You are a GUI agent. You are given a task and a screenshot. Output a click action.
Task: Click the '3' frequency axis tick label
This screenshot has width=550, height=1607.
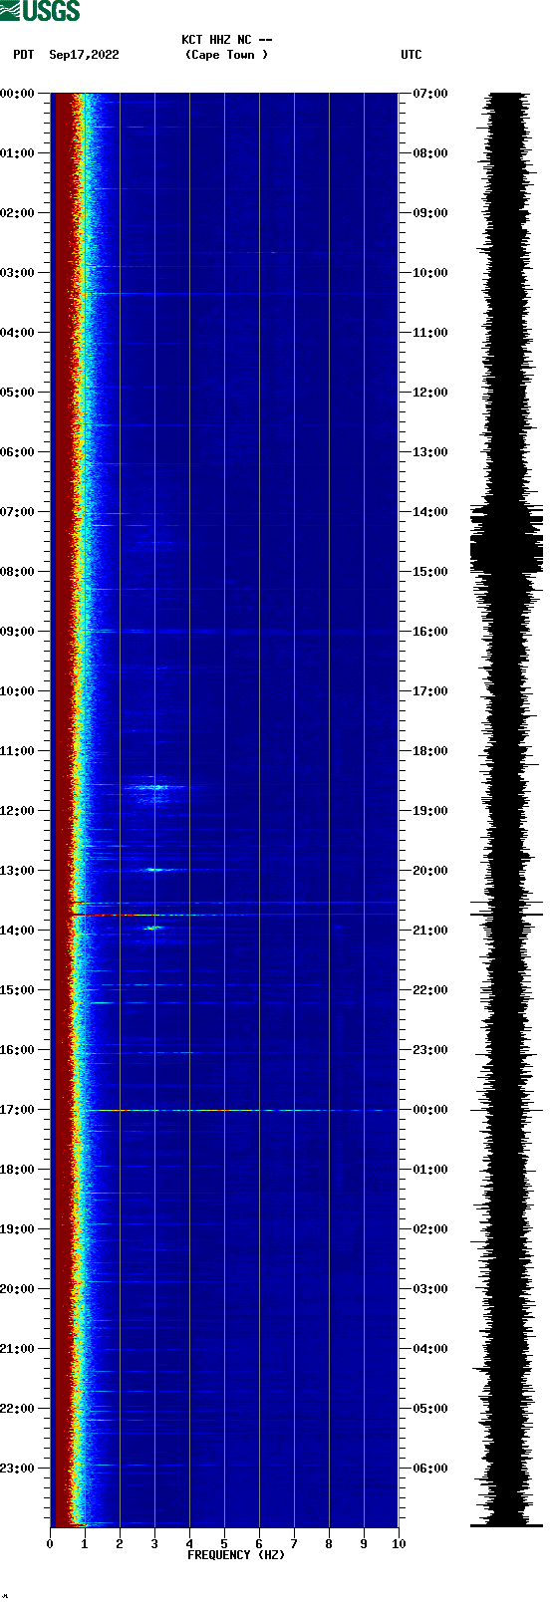coord(154,1544)
